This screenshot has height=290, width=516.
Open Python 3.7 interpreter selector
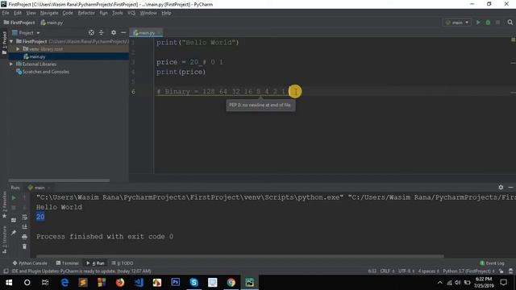pyautogui.click(x=468, y=271)
